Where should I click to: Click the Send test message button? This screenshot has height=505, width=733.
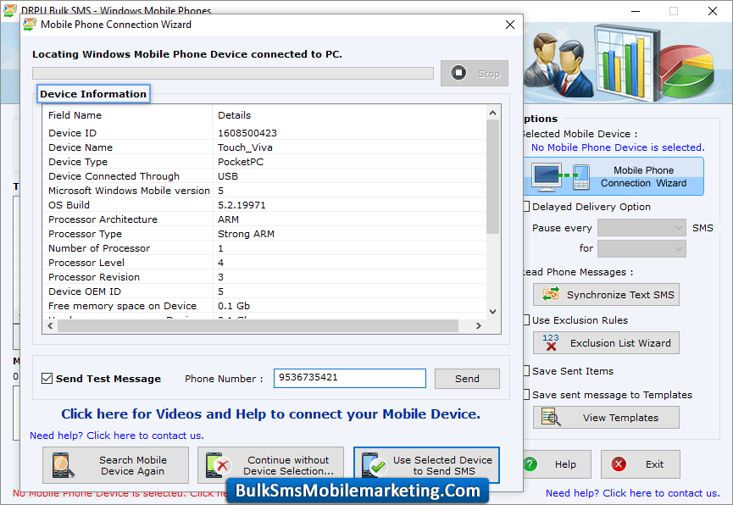coord(467,379)
